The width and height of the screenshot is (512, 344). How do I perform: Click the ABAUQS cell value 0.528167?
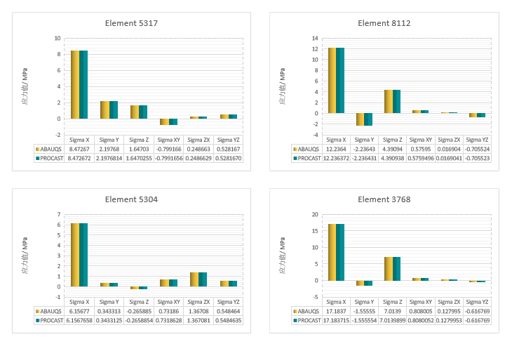coord(228,149)
